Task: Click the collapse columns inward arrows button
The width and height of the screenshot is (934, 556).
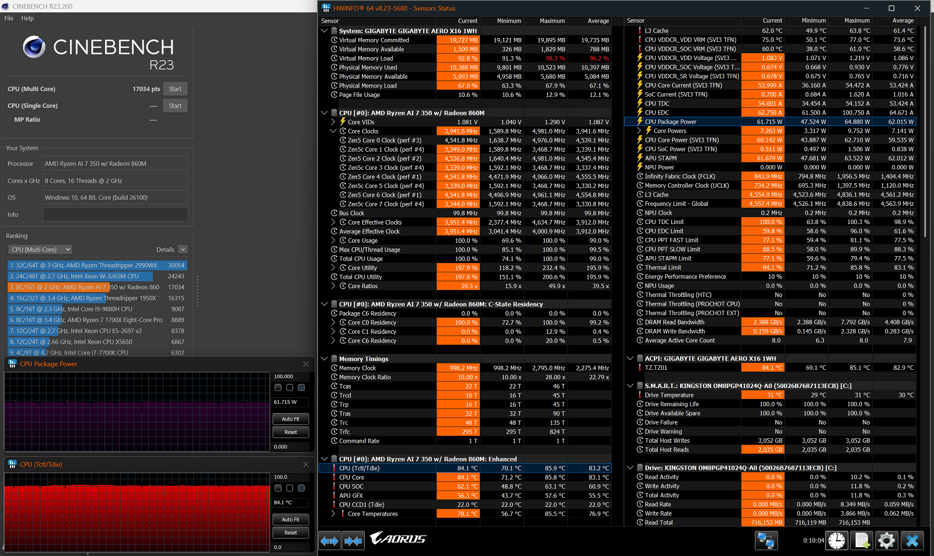Action: pyautogui.click(x=353, y=541)
